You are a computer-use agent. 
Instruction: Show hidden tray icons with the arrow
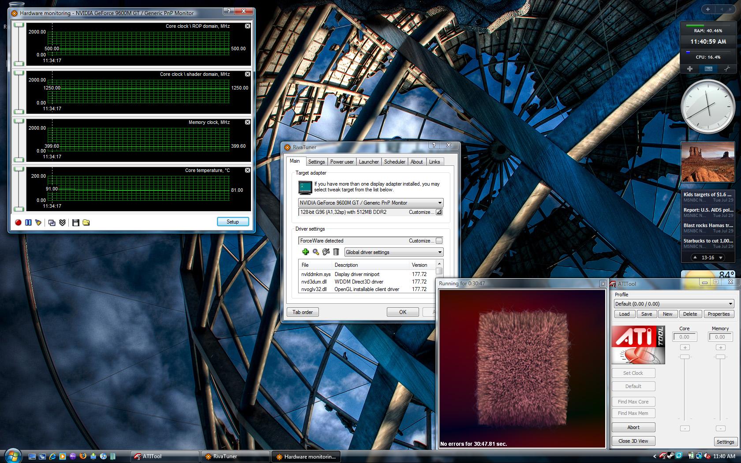click(655, 456)
